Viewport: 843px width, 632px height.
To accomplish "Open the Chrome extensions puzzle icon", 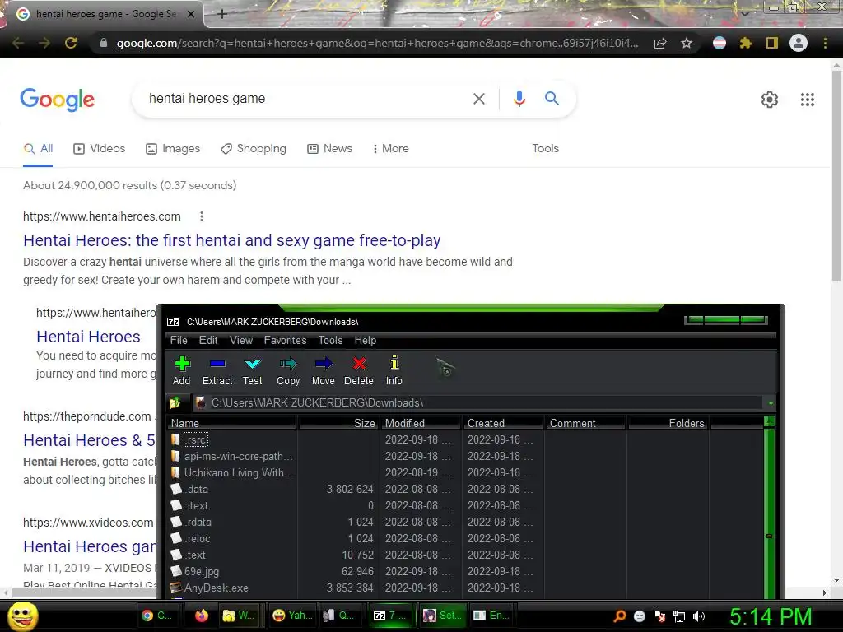I will pyautogui.click(x=746, y=43).
